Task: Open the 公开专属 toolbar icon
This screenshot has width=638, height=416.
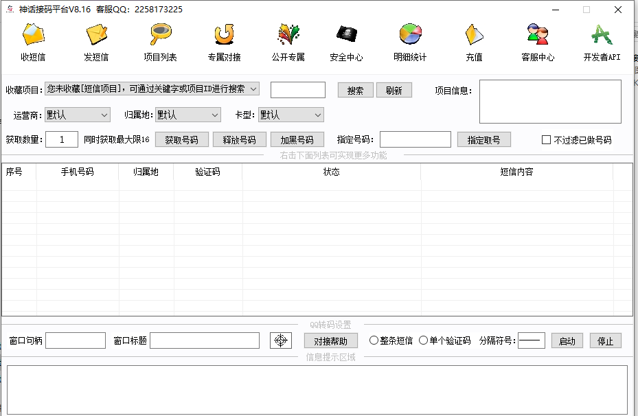Action: click(x=288, y=35)
